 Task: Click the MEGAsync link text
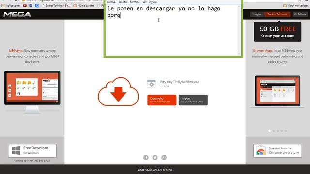tap(16, 51)
